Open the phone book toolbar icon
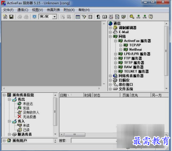The width and height of the screenshot is (172, 151). (105, 17)
